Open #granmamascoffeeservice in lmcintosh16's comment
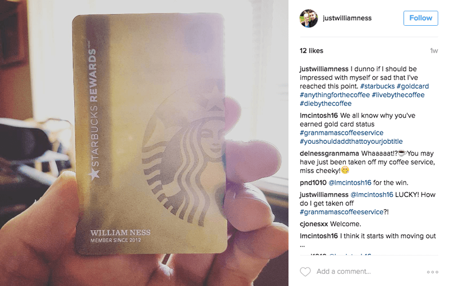The height and width of the screenshot is (286, 449). 341,133
